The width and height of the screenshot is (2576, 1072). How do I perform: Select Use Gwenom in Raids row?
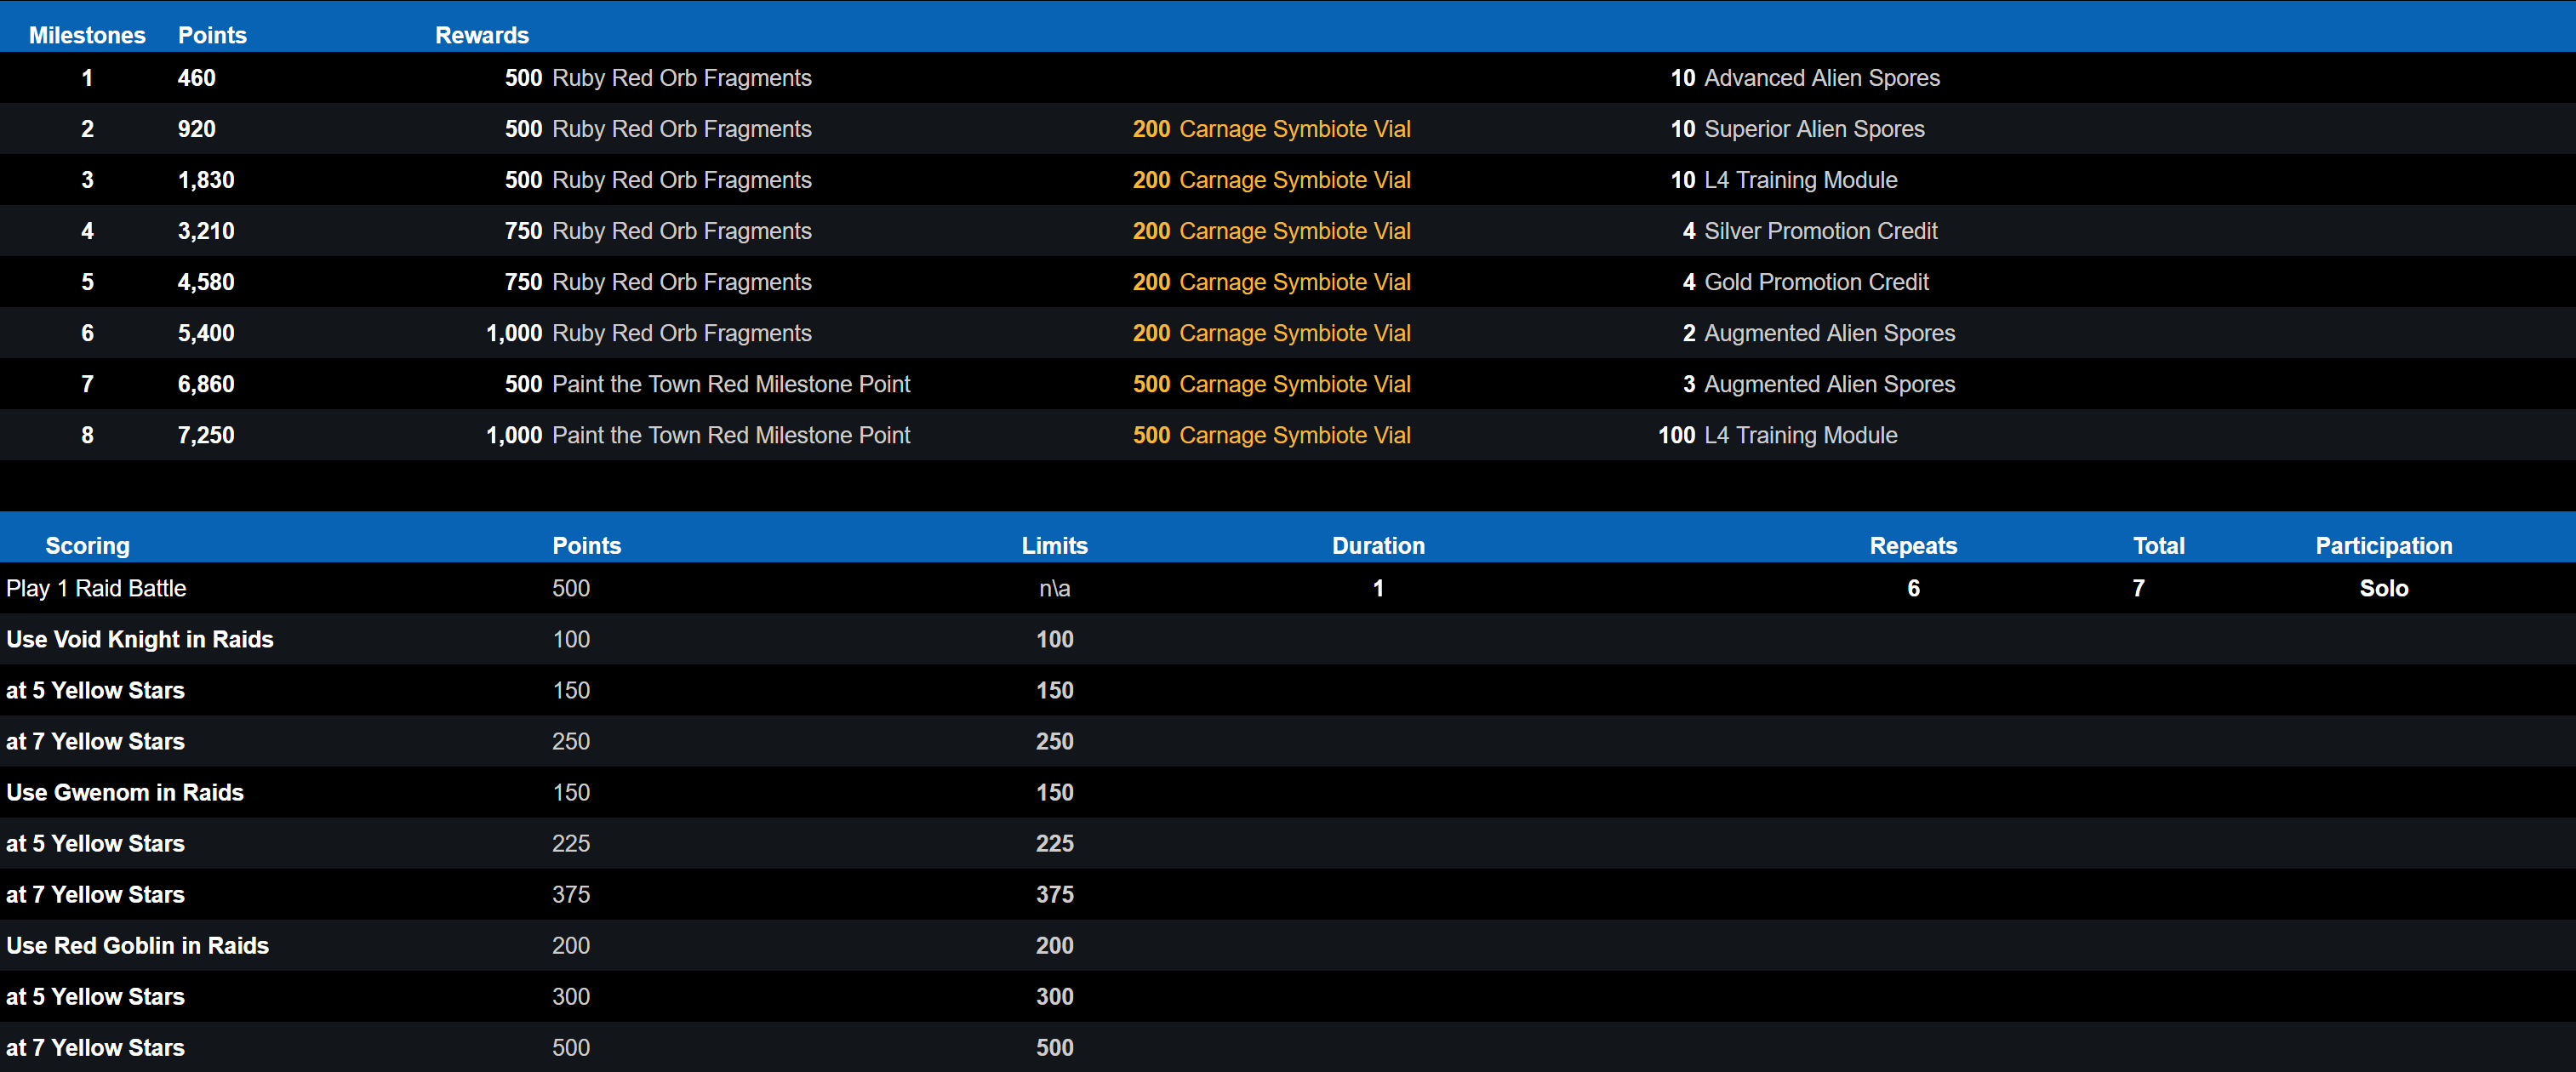pos(125,792)
